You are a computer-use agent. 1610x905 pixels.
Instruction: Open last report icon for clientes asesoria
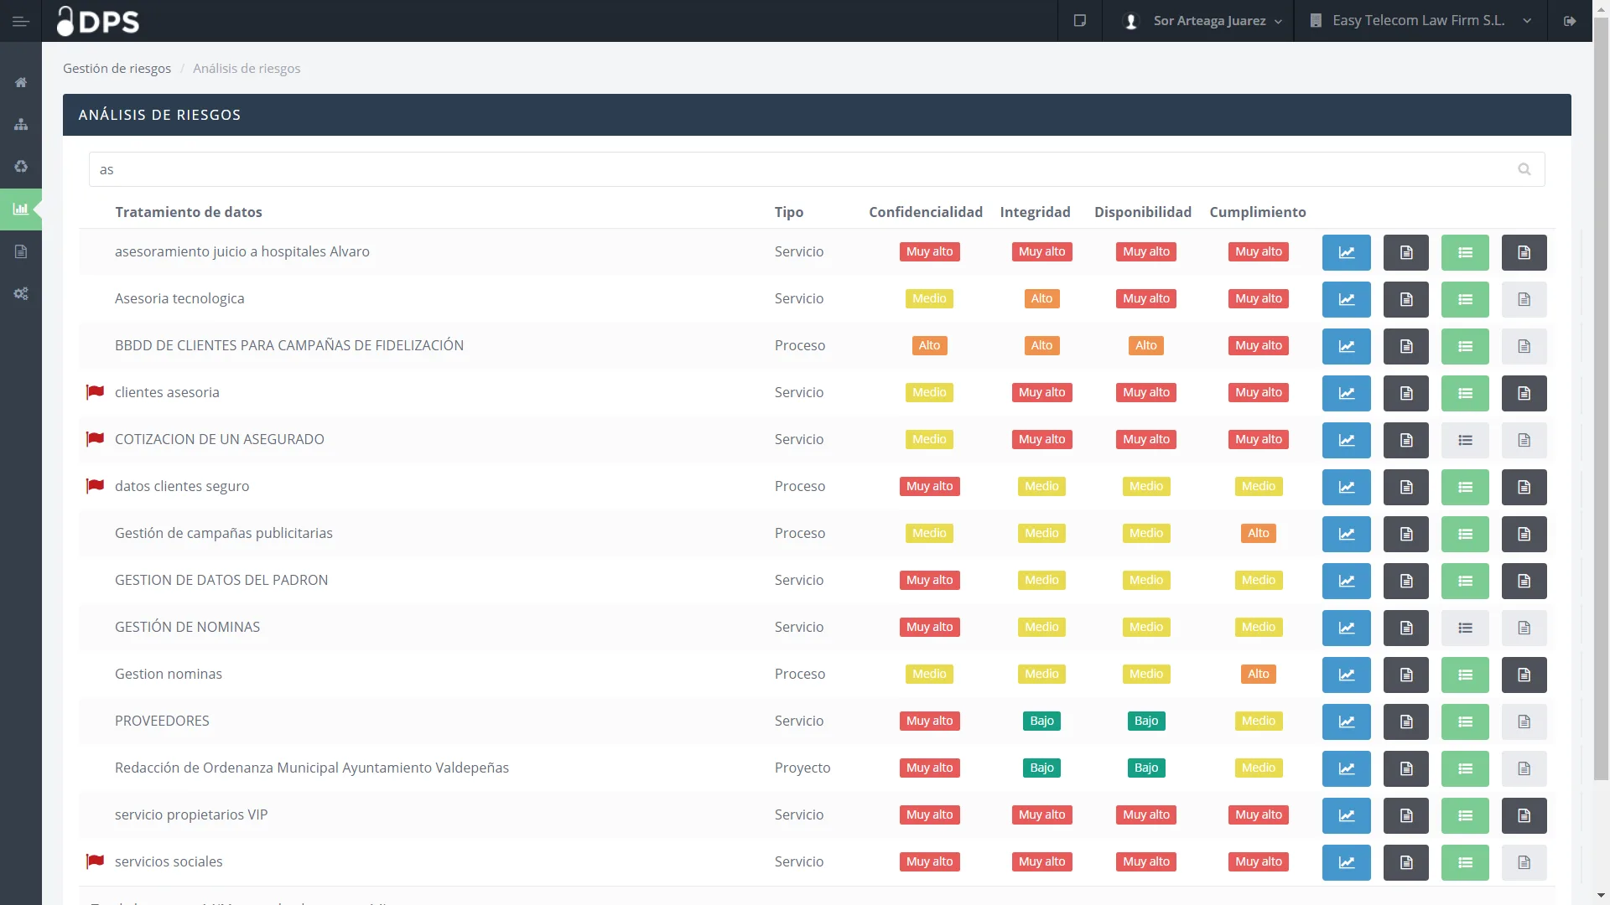tap(1524, 393)
